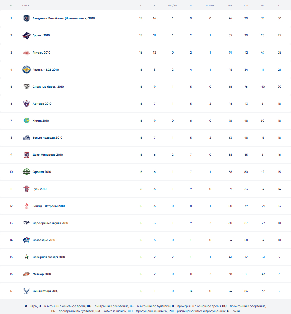Go to the Армада 2010 name link
The image size is (291, 314).
point(42,104)
